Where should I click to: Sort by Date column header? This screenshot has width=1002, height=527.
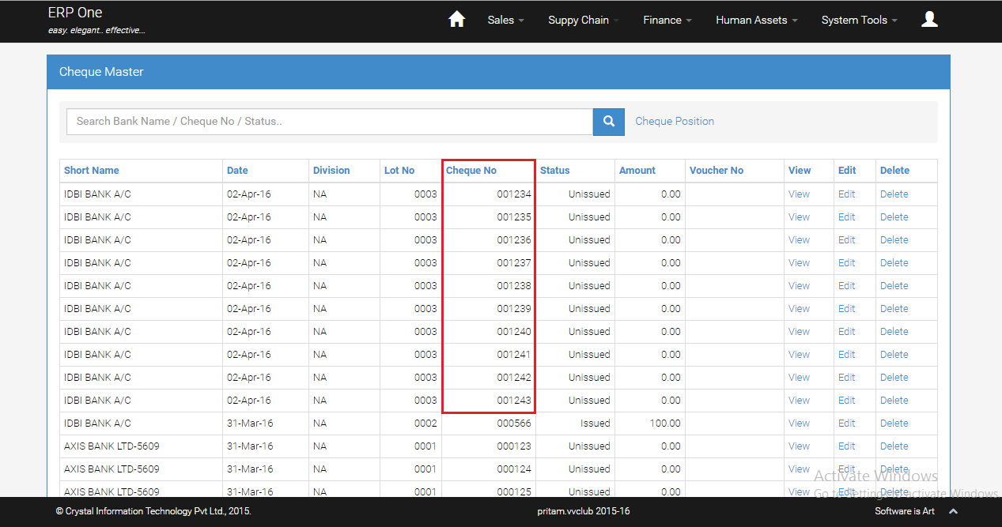[237, 171]
